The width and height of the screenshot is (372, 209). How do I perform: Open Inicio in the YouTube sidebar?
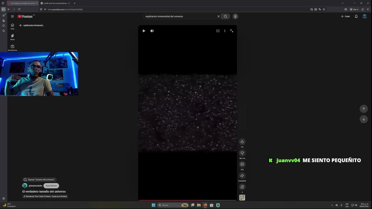tap(12, 26)
